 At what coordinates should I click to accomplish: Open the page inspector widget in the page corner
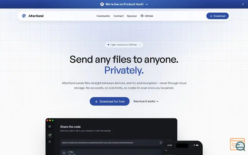click(x=237, y=144)
